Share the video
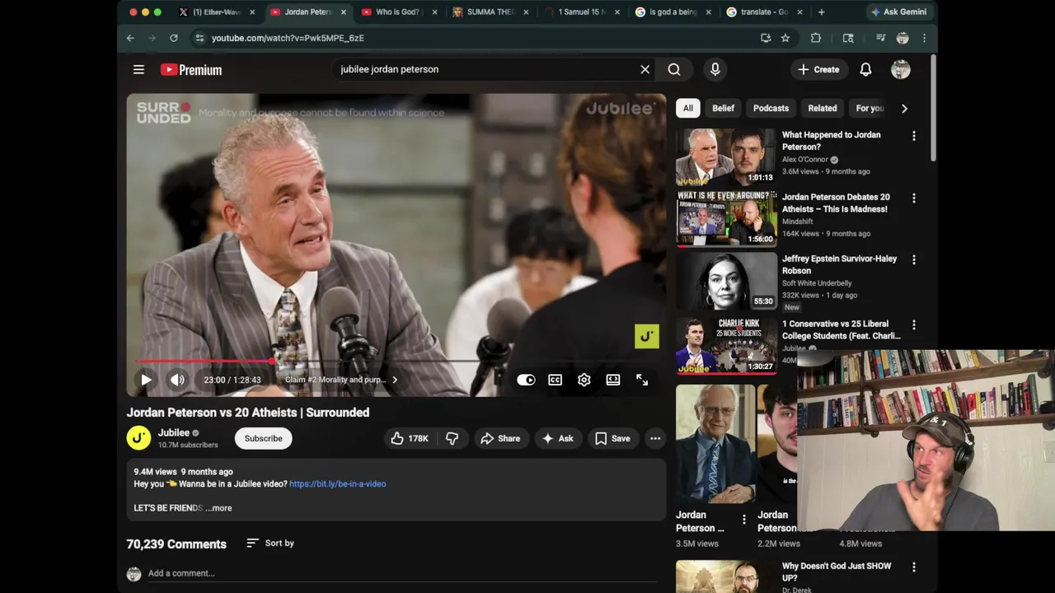The height and width of the screenshot is (593, 1055). click(500, 438)
